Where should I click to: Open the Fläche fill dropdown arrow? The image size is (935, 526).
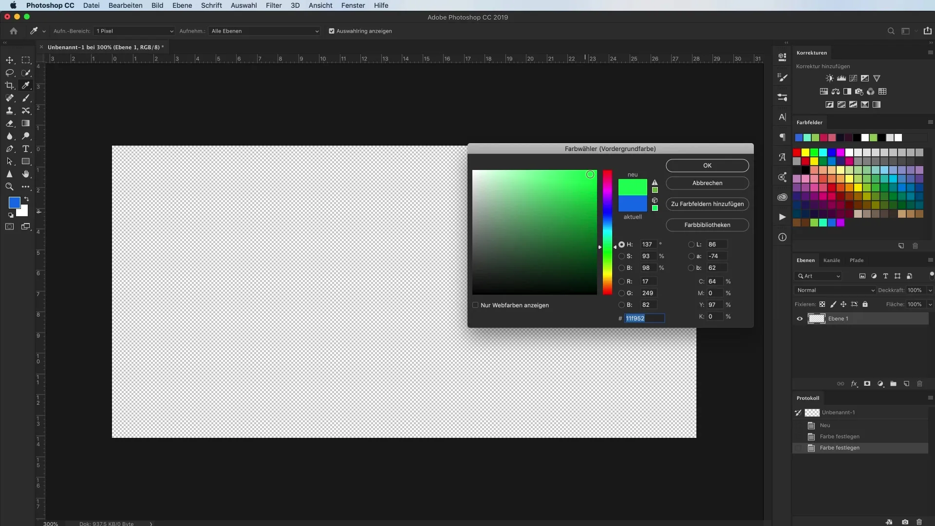point(930,304)
